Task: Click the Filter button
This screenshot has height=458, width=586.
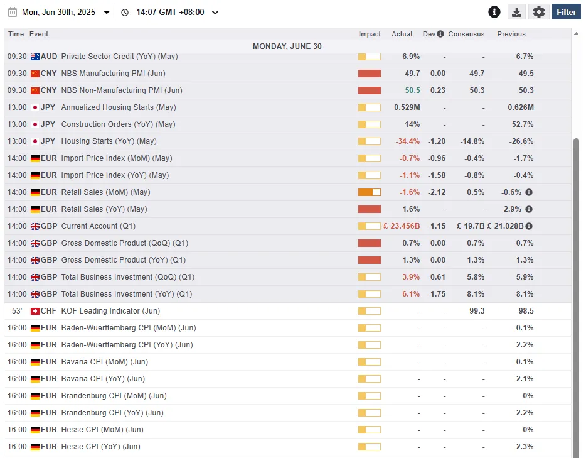Action: [x=566, y=12]
